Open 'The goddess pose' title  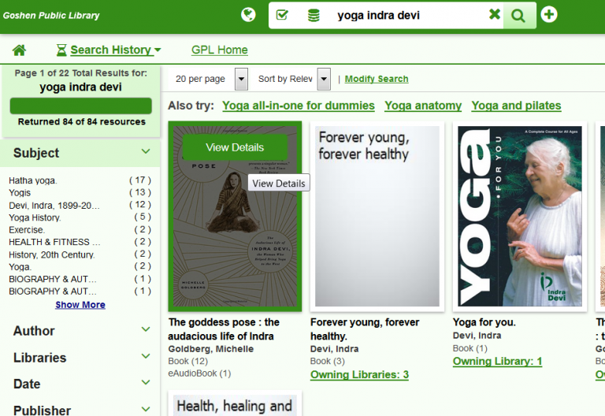(x=224, y=329)
